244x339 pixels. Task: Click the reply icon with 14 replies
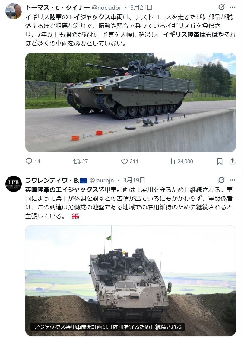[x=29, y=161]
